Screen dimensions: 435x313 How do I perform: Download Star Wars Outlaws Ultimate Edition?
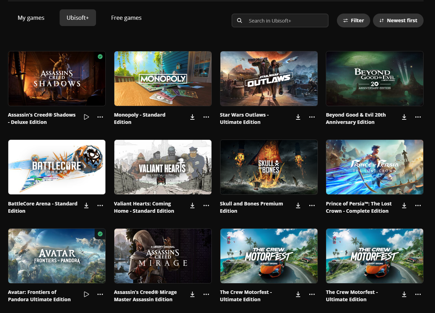[298, 117]
